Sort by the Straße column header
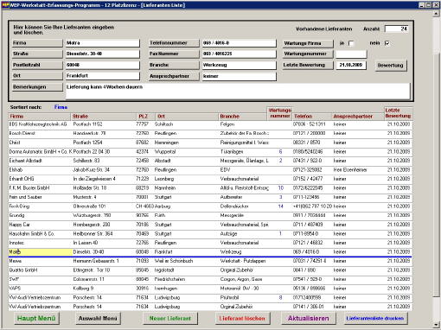Image resolution: width=441 pixels, height=330 pixels. pyautogui.click(x=104, y=117)
